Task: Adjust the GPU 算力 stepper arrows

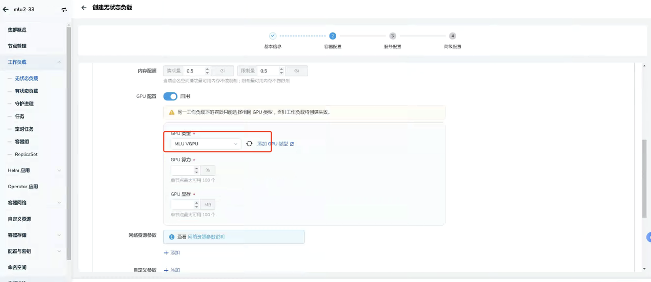Action: [197, 170]
